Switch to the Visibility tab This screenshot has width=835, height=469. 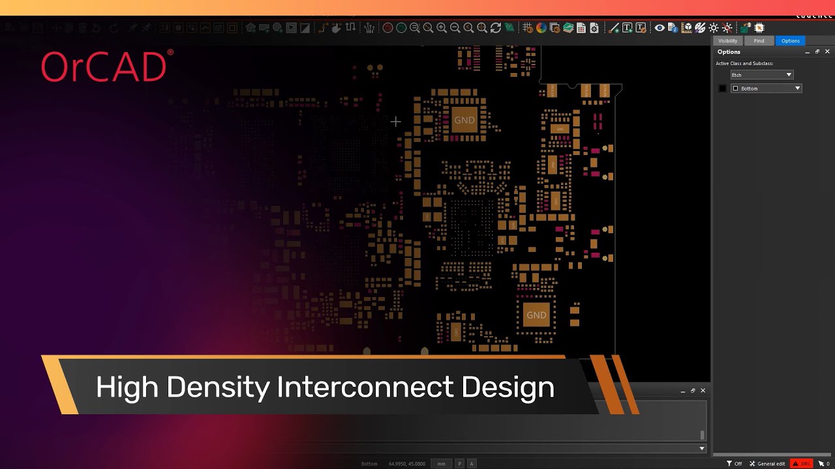728,40
